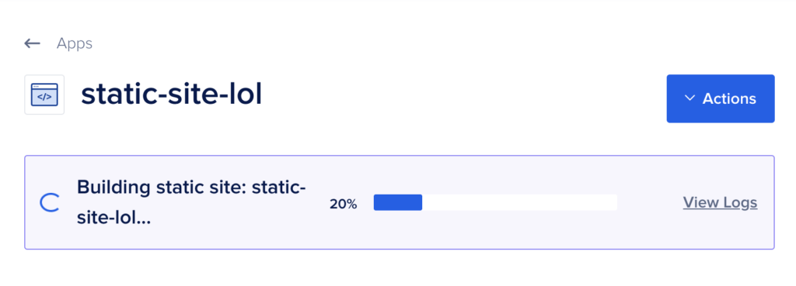Click the unfilled white part of progress bar
Image resolution: width=796 pixels, height=286 pixels.
click(x=520, y=202)
